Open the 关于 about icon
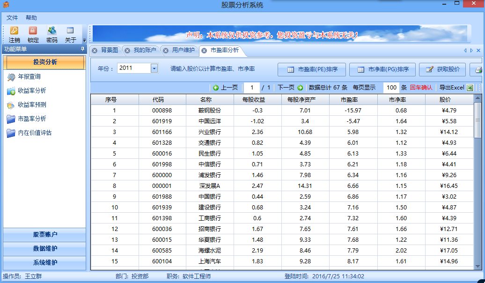Image resolution: width=485 pixels, height=283 pixels. coord(70,30)
